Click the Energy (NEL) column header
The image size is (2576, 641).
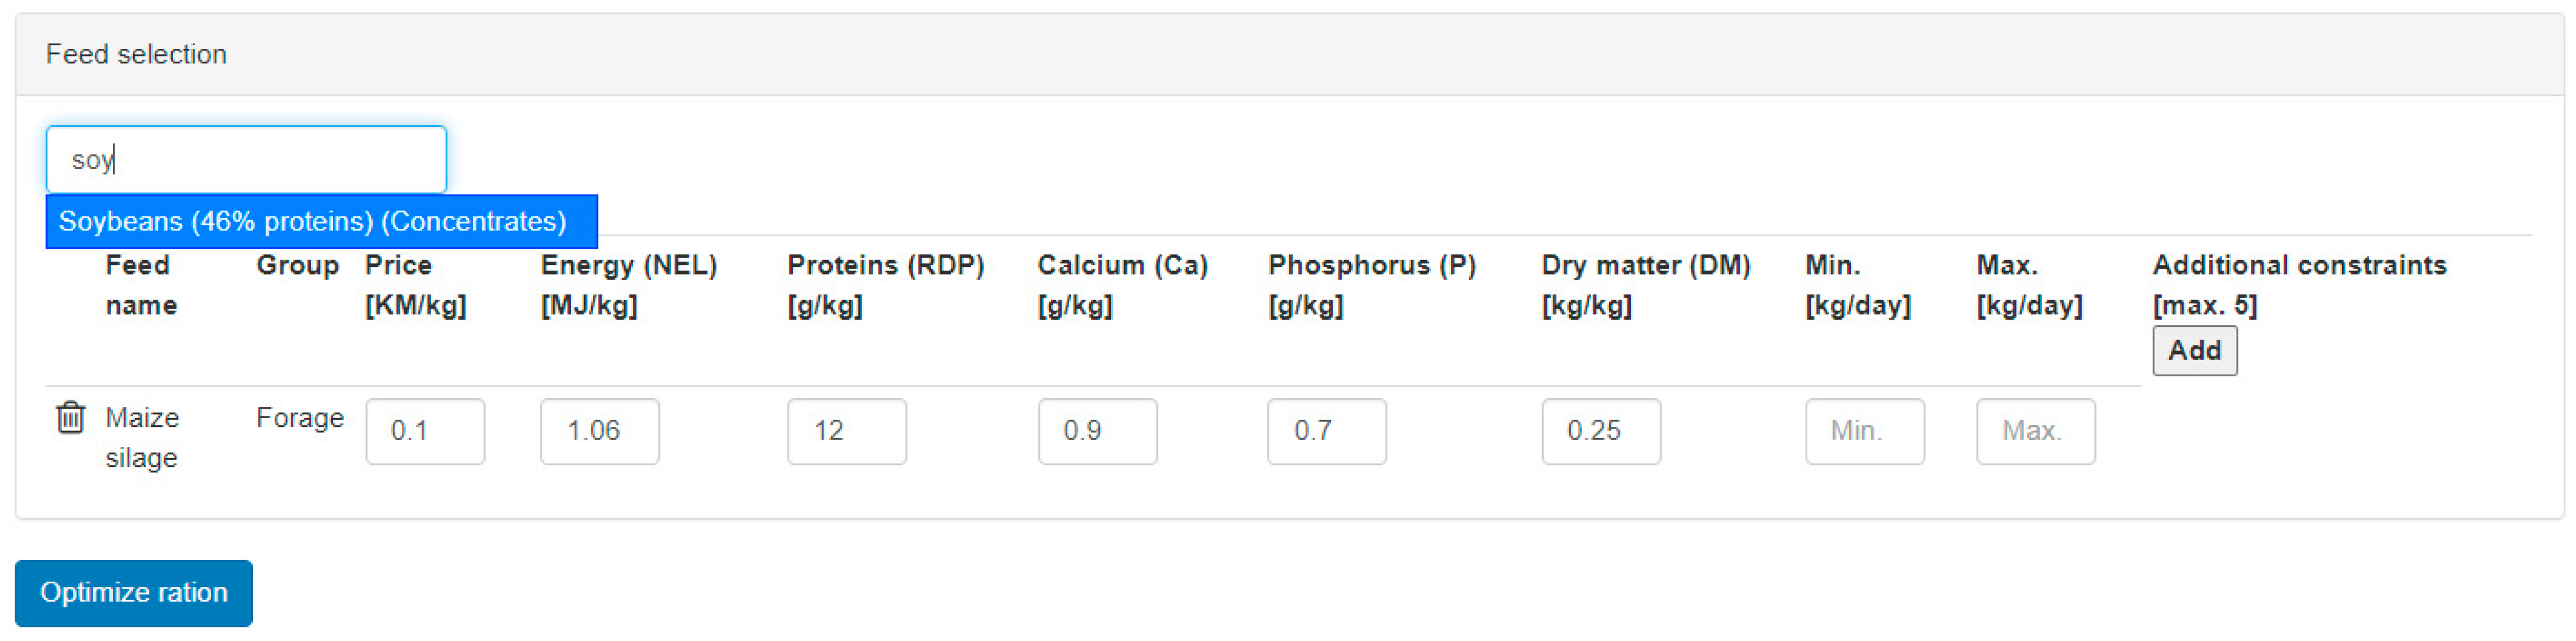click(x=628, y=285)
